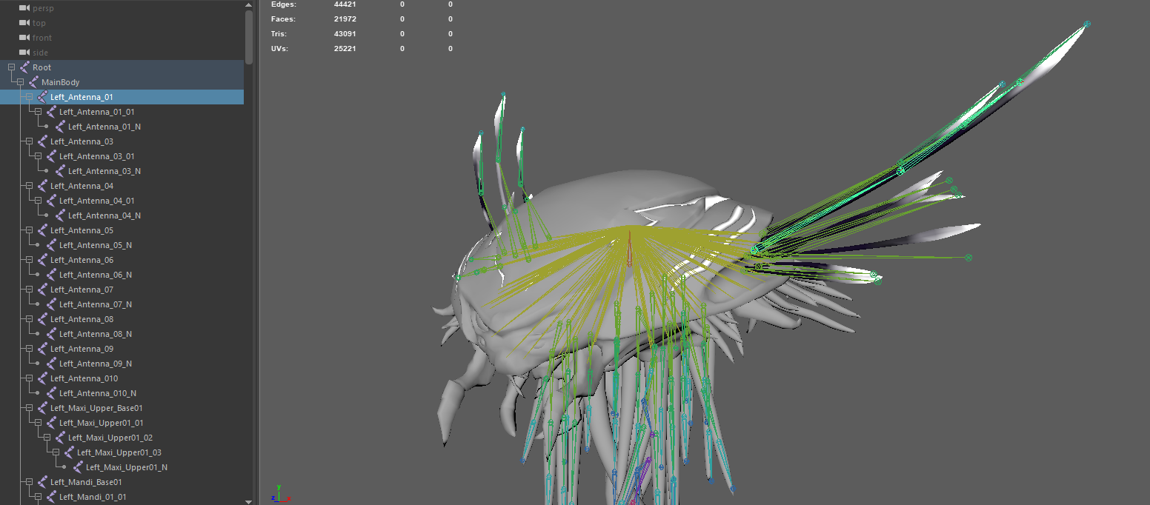Click the persp camera icon
1150x505 pixels.
point(24,8)
